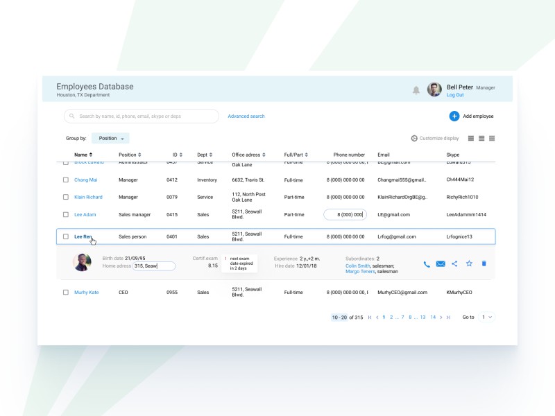The width and height of the screenshot is (555, 416).
Task: Click the Phone number column header
Action: coord(349,155)
